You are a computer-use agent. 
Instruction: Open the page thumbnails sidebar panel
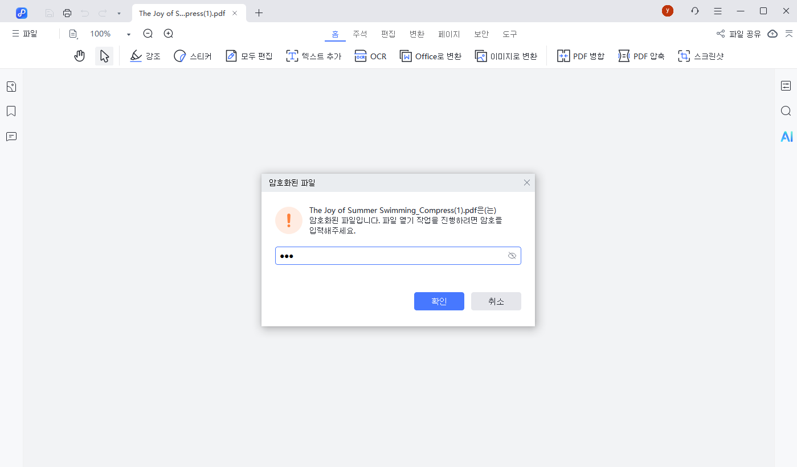point(11,86)
